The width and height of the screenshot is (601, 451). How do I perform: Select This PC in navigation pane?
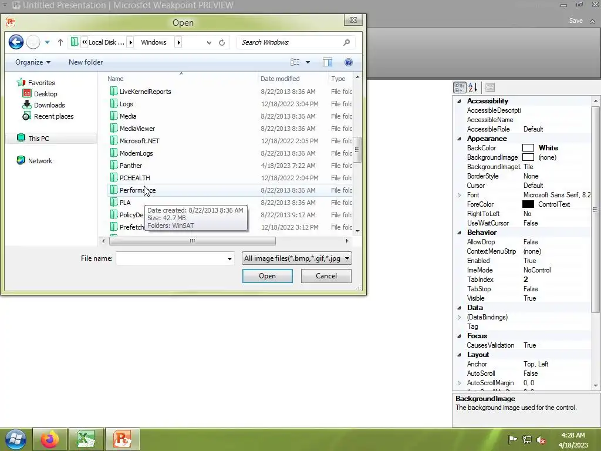coord(38,139)
